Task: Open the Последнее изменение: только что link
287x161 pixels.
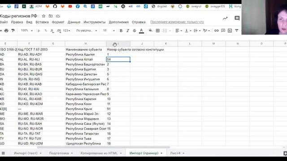Action: pyautogui.click(x=177, y=22)
